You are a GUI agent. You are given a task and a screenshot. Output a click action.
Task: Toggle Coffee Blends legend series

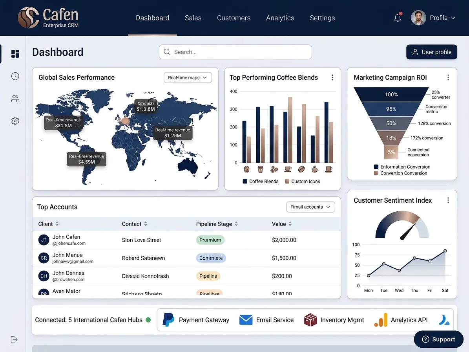(261, 181)
